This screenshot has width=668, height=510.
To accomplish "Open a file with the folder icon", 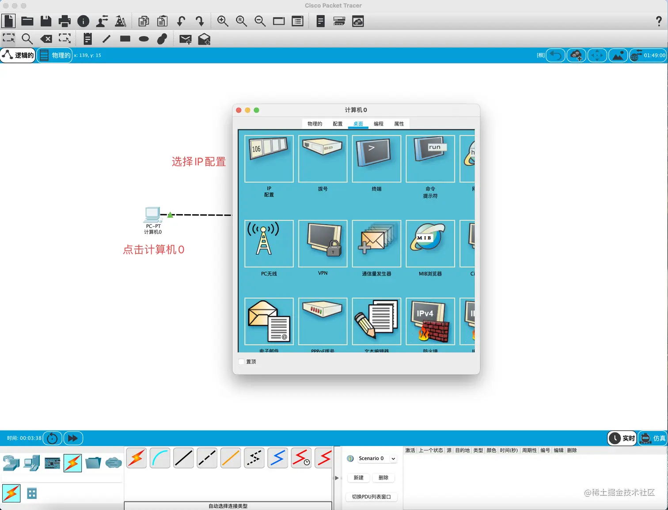I will [x=27, y=21].
